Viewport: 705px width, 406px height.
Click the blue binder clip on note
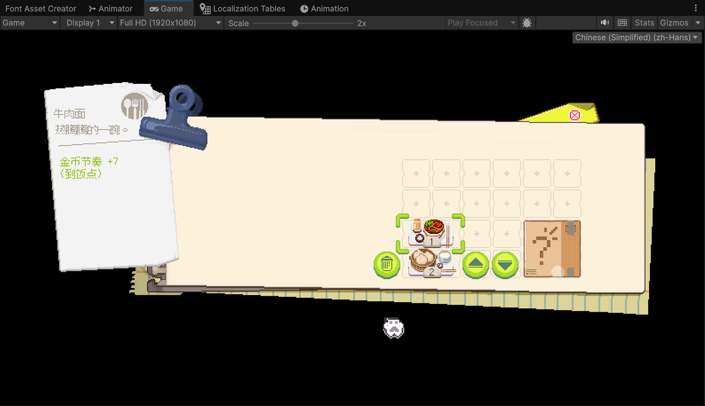175,118
